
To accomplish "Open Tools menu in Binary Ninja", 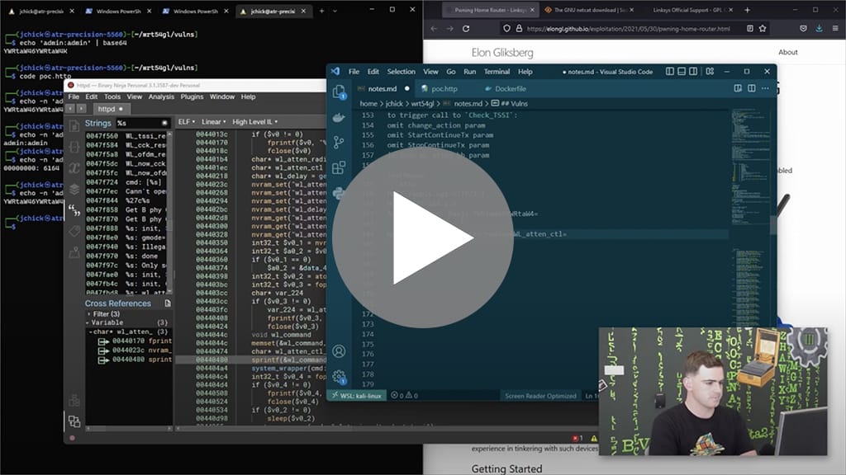I will point(112,97).
